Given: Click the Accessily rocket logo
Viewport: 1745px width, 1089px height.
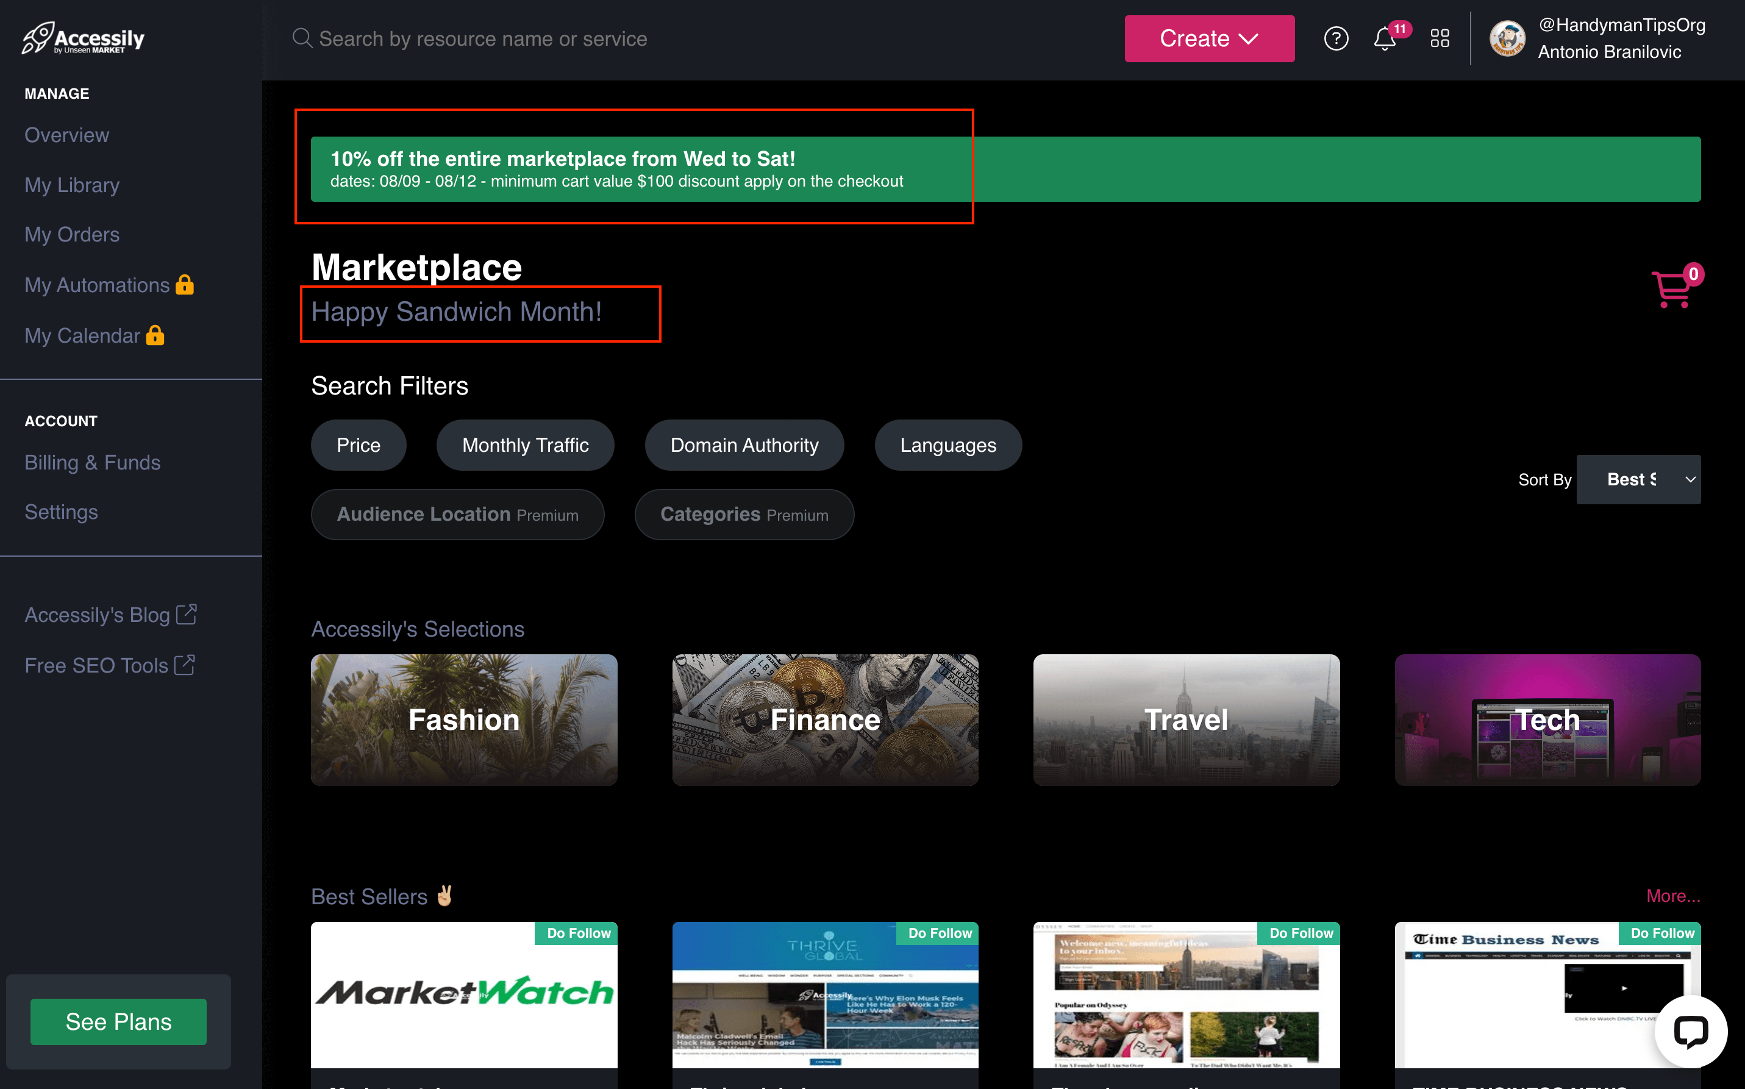Looking at the screenshot, I should click(x=83, y=37).
